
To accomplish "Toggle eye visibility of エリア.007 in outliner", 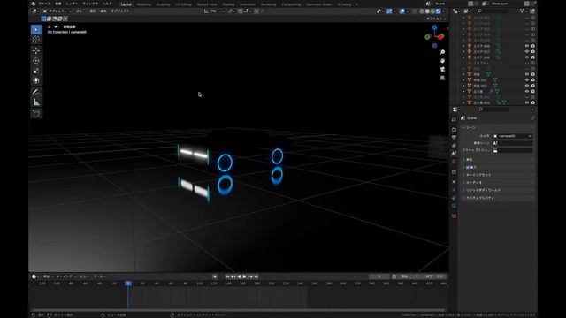I will (x=527, y=51).
